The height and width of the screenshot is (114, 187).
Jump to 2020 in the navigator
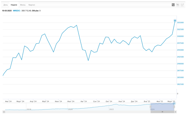click(71, 109)
